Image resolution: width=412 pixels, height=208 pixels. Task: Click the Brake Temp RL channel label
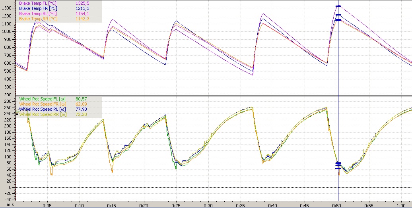(38, 13)
